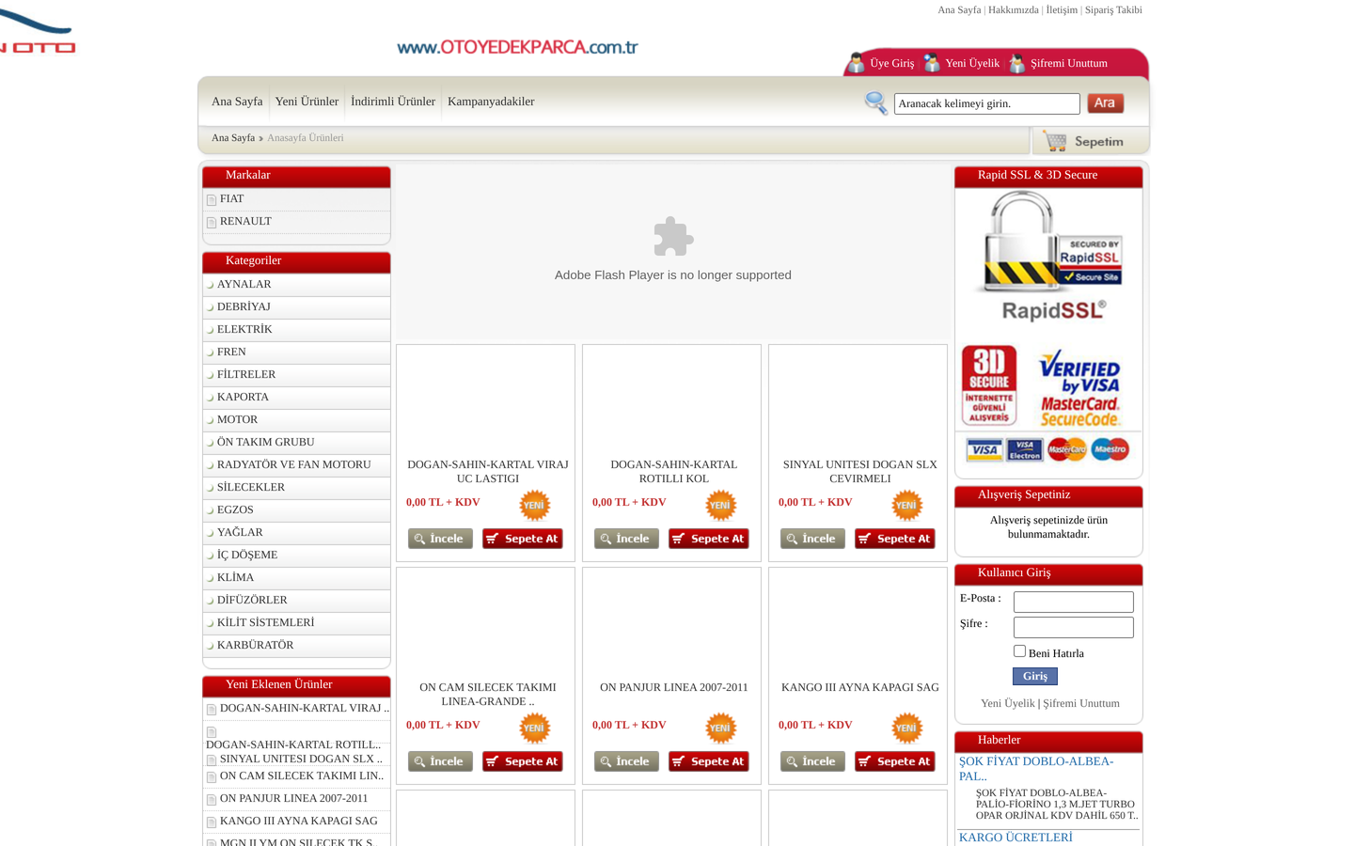Click the magnifier search icon
The width and height of the screenshot is (1354, 846).
[875, 102]
